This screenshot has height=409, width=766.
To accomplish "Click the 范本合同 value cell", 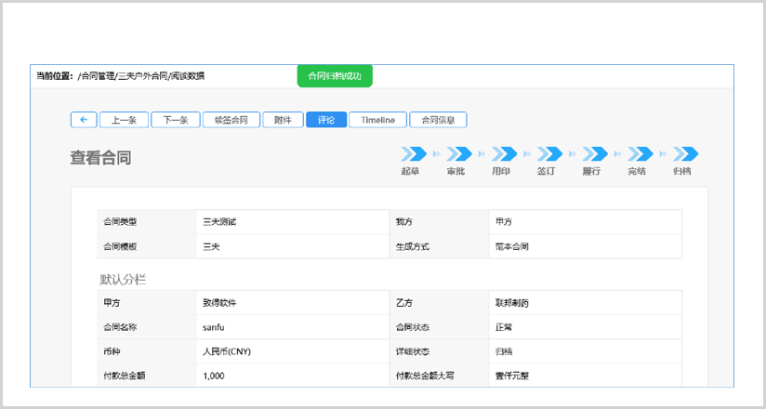I will pos(586,246).
